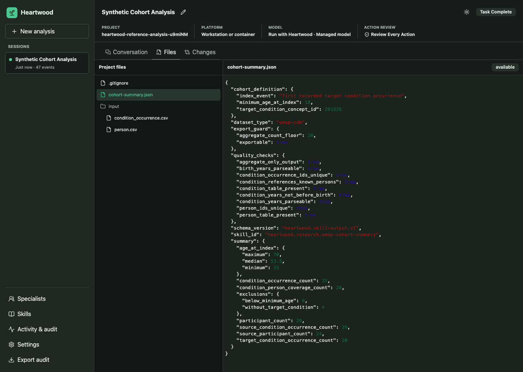Click the .gitignore file icon

[103, 83]
